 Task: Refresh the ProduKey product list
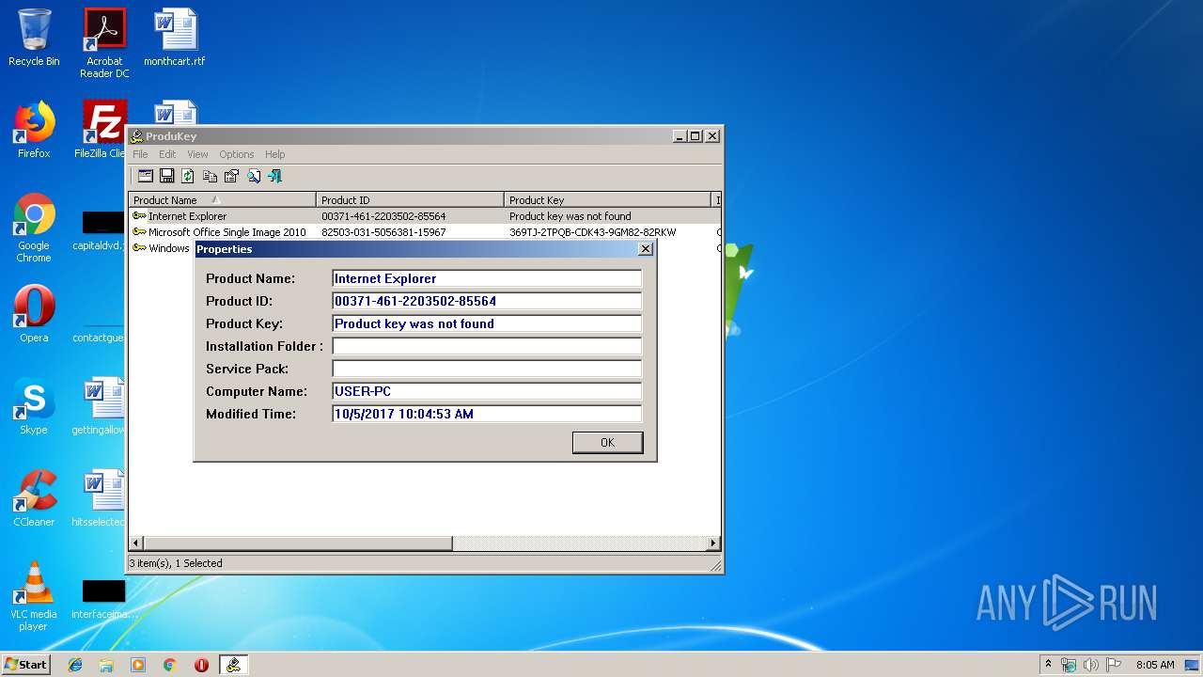[x=188, y=176]
